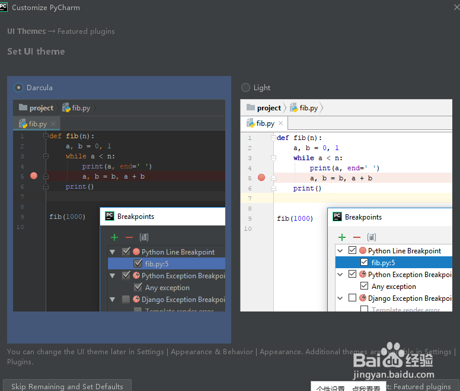Click the group-by icon in Darcula Breakpoints toolbar
The image size is (460, 391).
(x=143, y=237)
